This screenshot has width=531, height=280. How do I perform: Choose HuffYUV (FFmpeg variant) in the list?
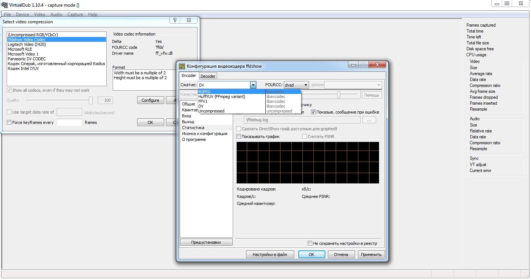point(232,97)
